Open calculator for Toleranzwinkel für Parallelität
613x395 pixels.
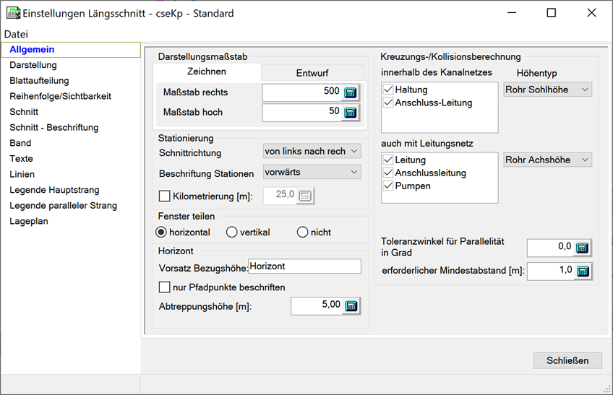pos(582,248)
